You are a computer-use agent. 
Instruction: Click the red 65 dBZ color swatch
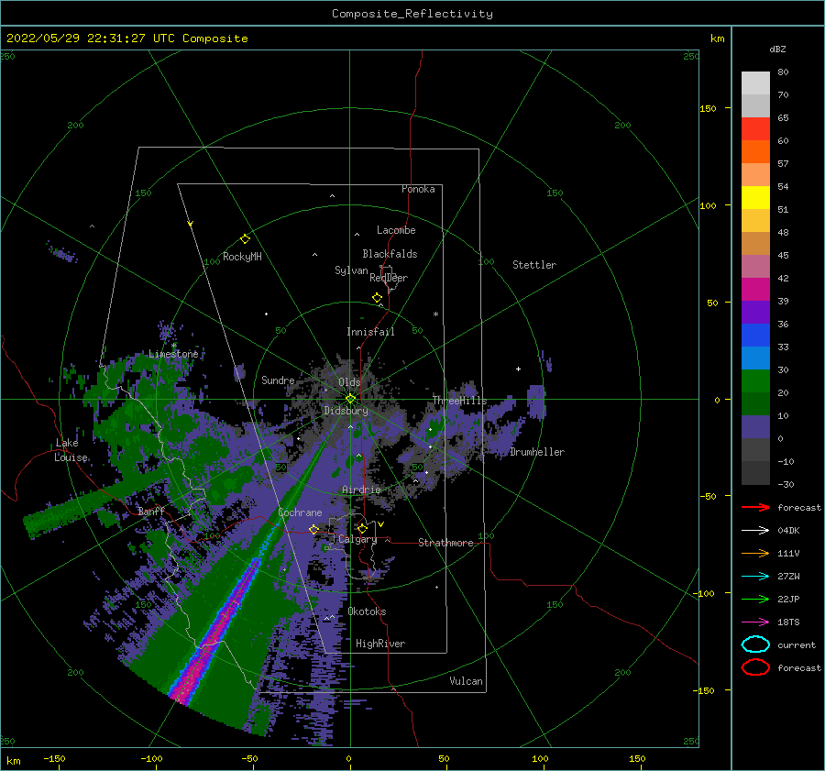pyautogui.click(x=755, y=128)
